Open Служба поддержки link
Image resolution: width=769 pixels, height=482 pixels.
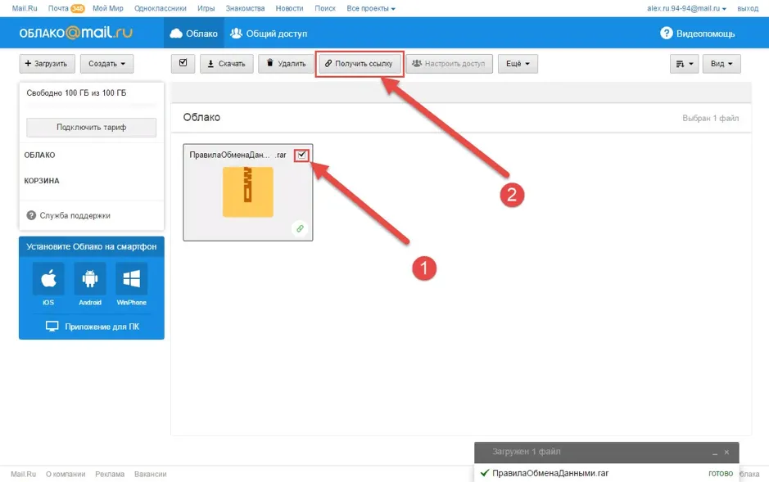click(x=69, y=215)
